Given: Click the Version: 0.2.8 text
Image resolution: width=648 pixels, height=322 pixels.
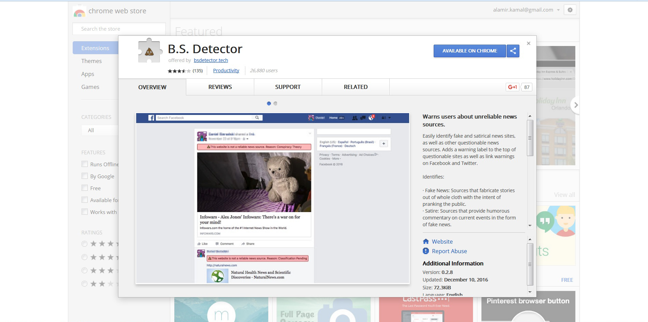Looking at the screenshot, I should coord(438,272).
